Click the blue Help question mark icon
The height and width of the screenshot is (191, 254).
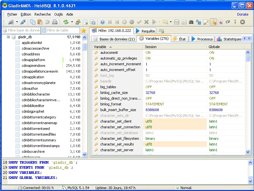pyautogui.click(x=102, y=22)
